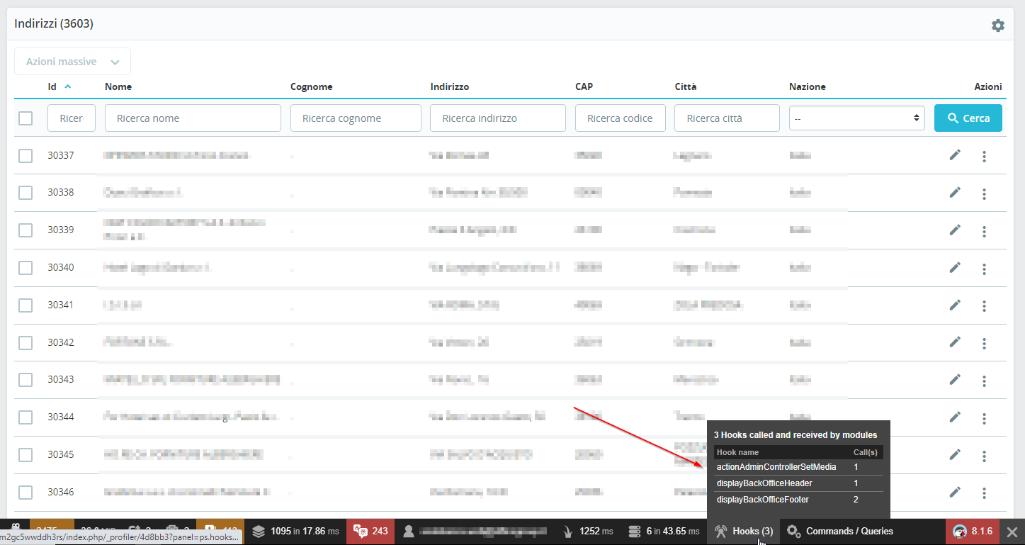This screenshot has height=545, width=1025.
Task: Expand the Azioni massive dropdown
Action: [73, 62]
